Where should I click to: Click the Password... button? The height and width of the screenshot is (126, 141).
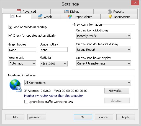[x=37, y=117]
